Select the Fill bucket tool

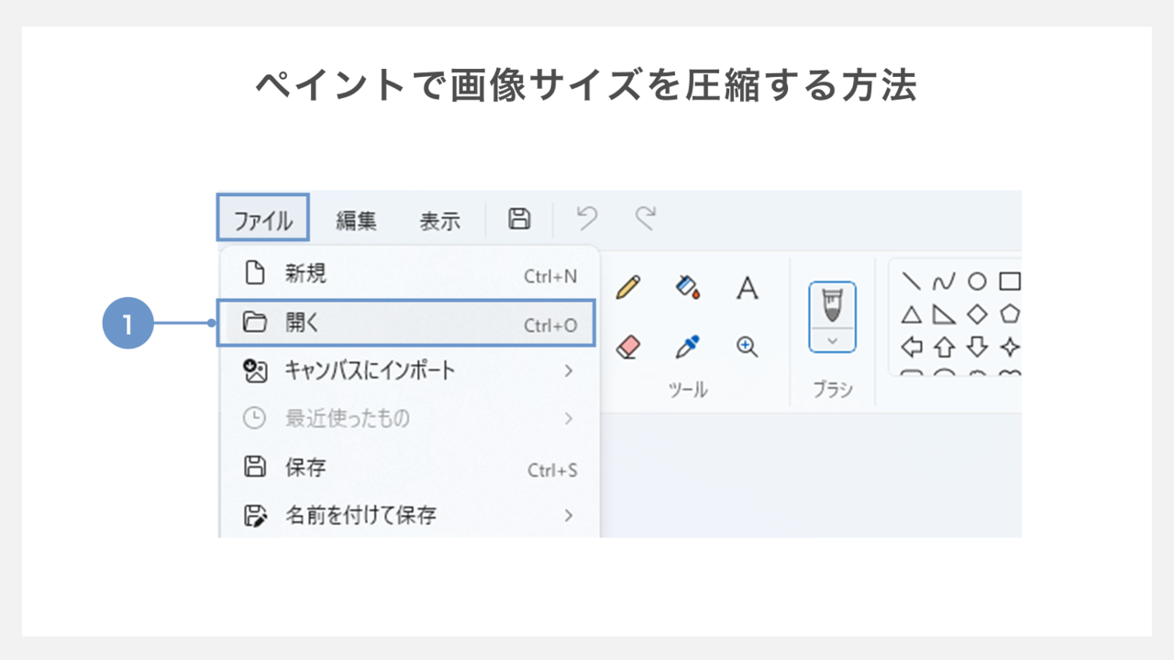click(x=688, y=288)
